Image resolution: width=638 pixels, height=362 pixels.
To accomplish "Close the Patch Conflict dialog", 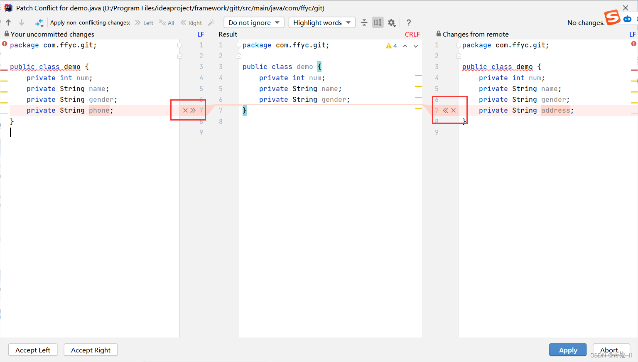I will pos(626,8).
